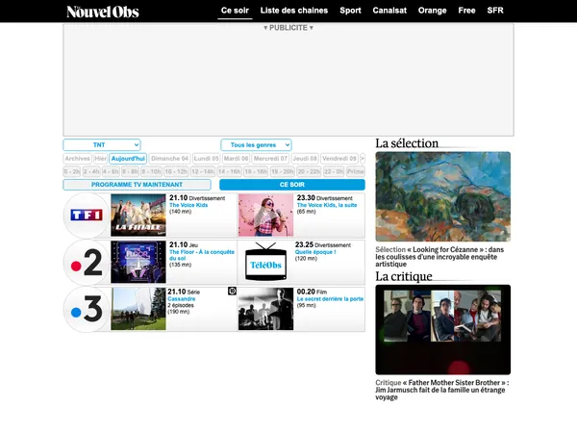Viewport: 577px width, 433px height.
Task: Open the black-and-white film thumbnail
Action: point(265,309)
